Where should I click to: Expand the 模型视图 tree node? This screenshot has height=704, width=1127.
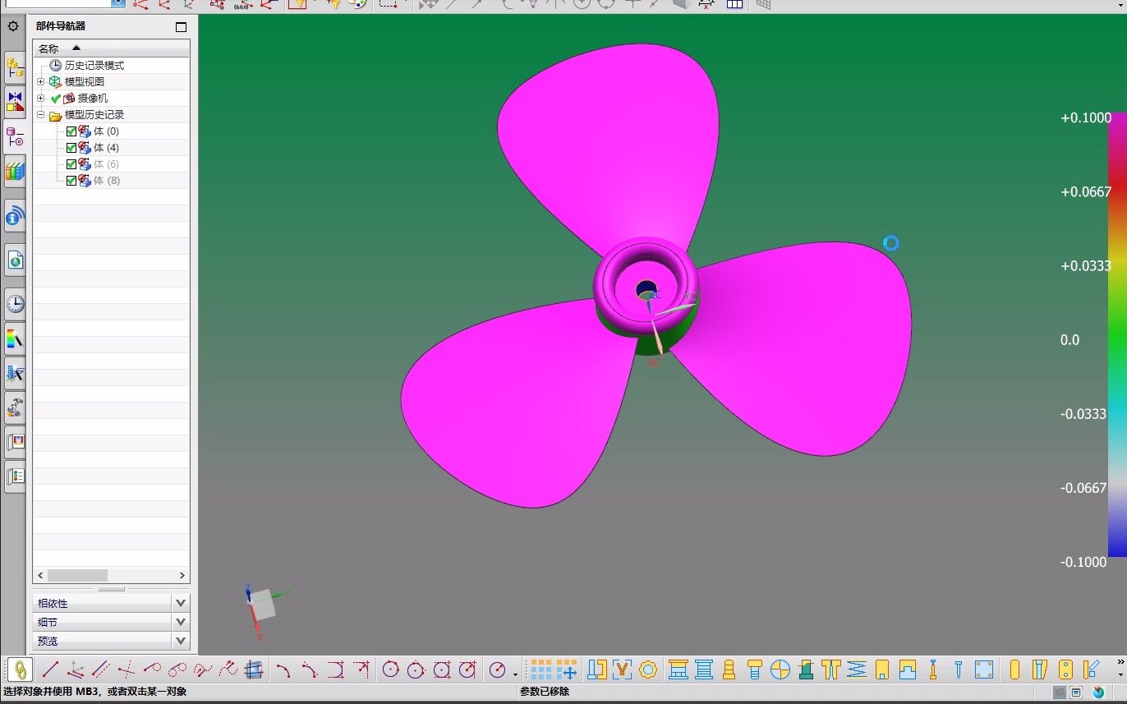(x=40, y=82)
